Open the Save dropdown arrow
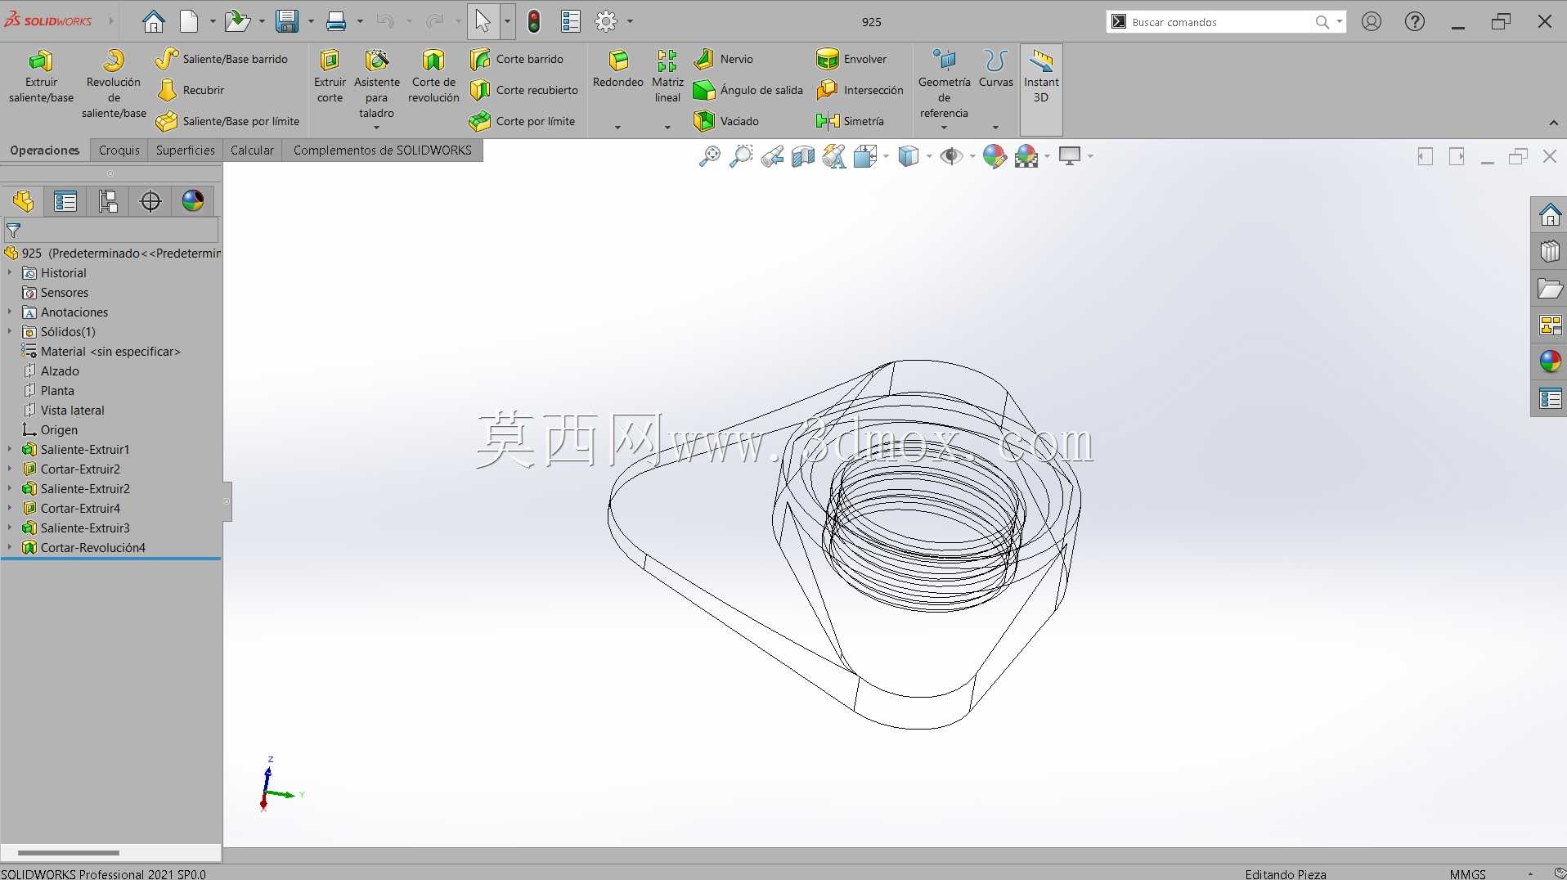The image size is (1567, 880). tap(311, 22)
